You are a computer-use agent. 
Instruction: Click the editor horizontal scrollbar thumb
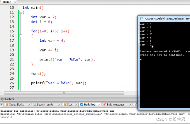pyautogui.click(x=64, y=93)
